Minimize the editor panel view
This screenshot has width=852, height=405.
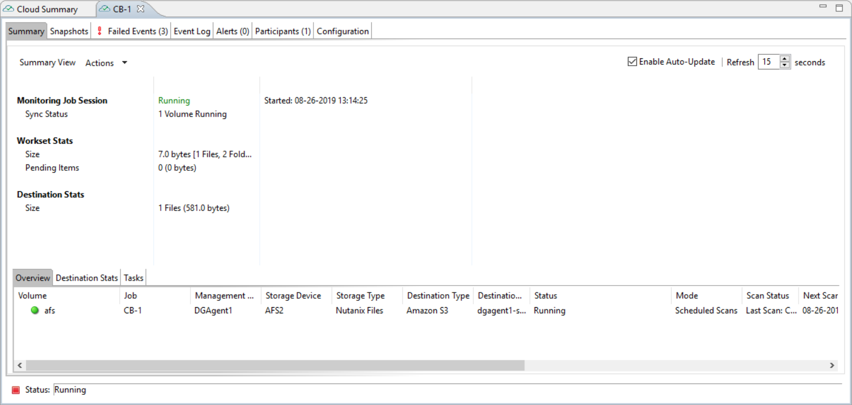[x=823, y=7]
